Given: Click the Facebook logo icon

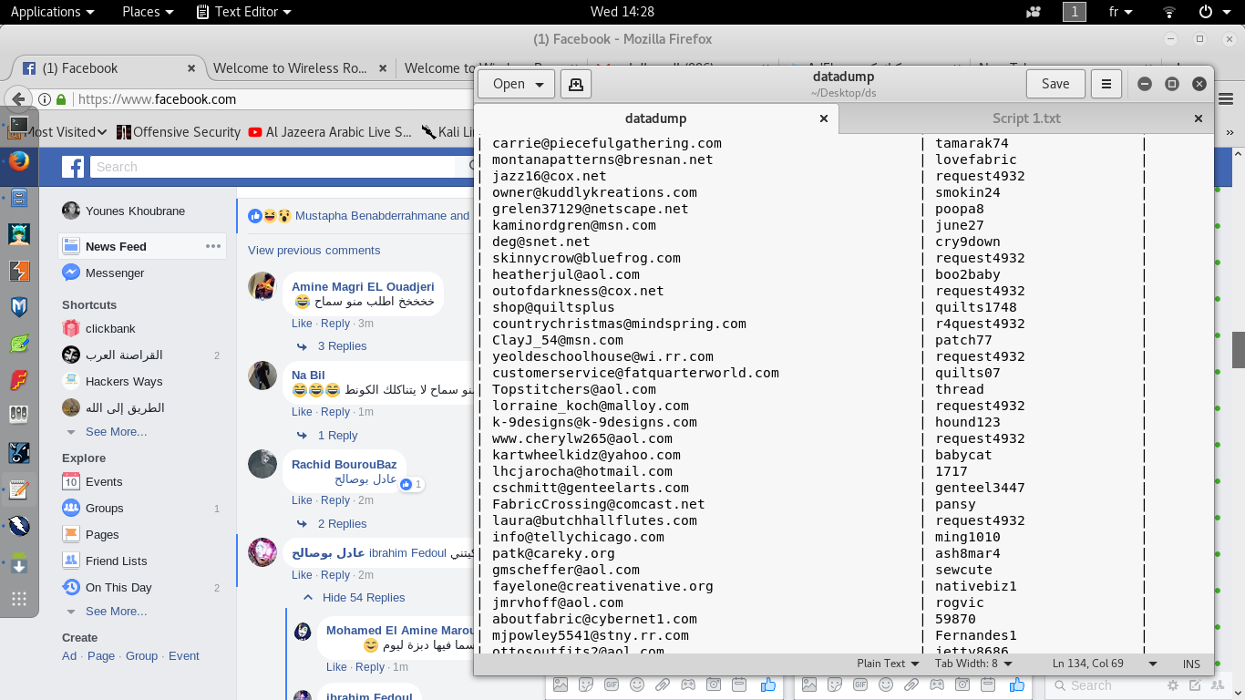Looking at the screenshot, I should (x=73, y=167).
